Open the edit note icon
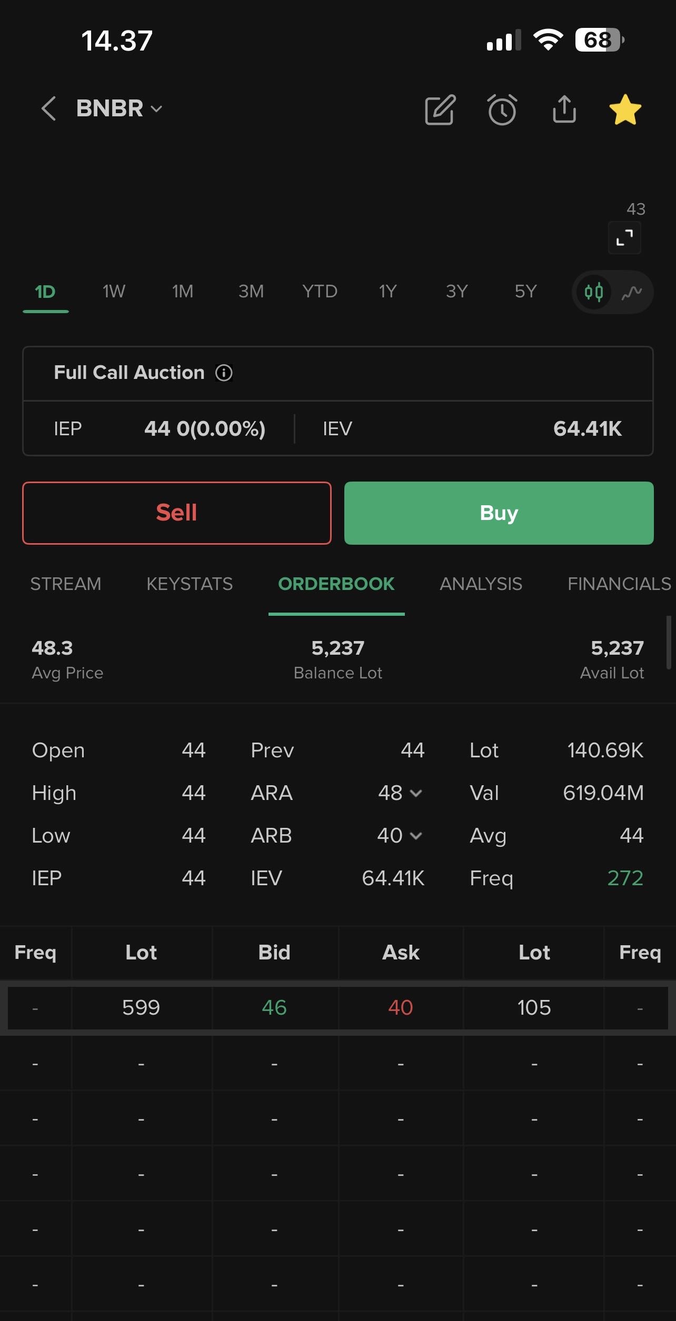Image resolution: width=676 pixels, height=1321 pixels. (440, 110)
